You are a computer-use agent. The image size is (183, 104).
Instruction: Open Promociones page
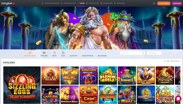(107, 3)
